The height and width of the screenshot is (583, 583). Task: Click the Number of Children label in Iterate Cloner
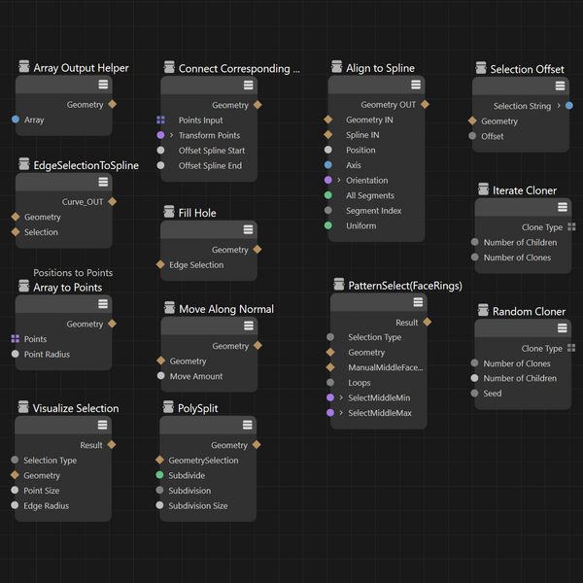coord(520,242)
